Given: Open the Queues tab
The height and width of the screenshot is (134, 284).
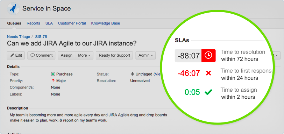Looking at the screenshot, I should pyautogui.click(x=14, y=23).
